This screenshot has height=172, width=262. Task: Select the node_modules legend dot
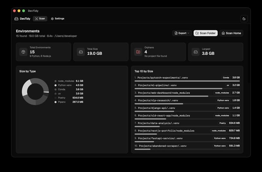pos(55,81)
